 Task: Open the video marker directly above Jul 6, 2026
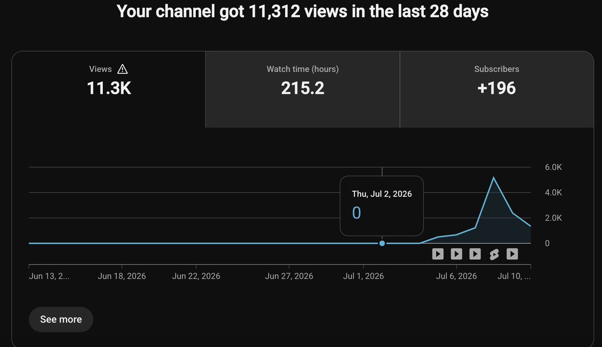[x=457, y=254]
